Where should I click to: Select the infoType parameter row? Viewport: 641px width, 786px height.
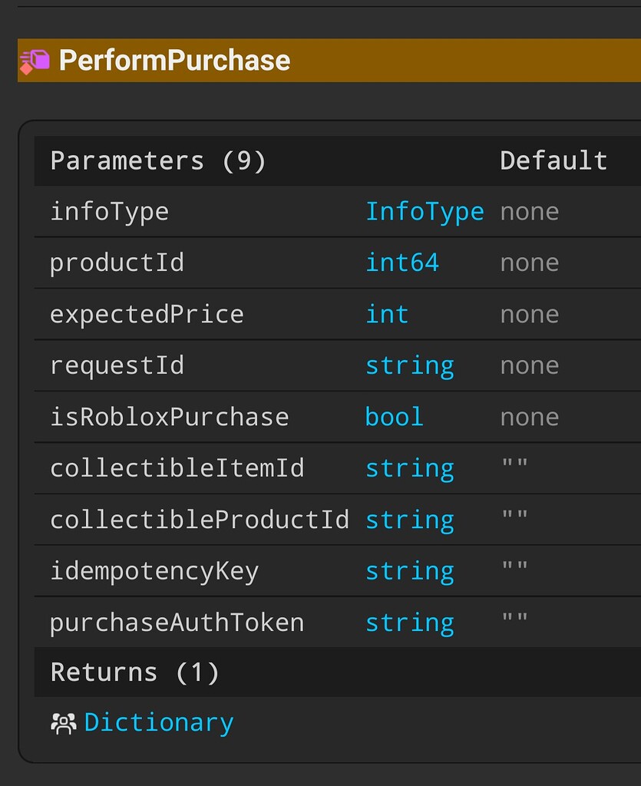click(x=108, y=211)
